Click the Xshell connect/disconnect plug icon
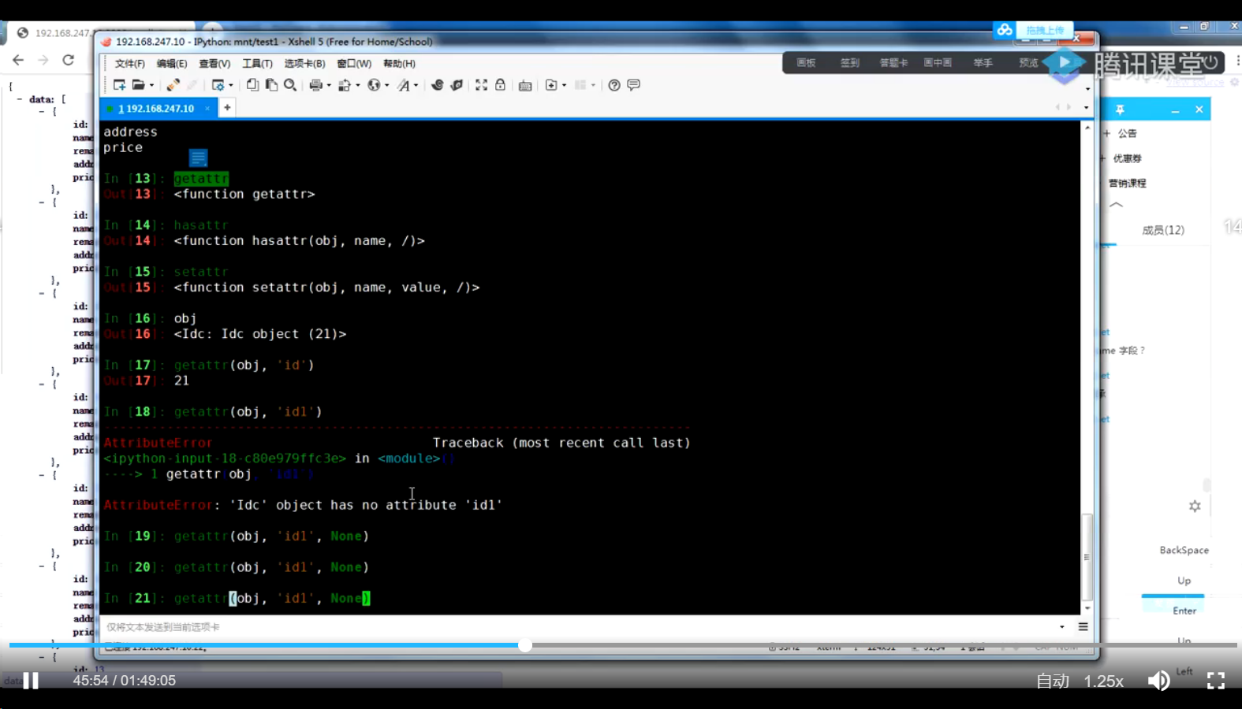1242x709 pixels. [x=173, y=85]
